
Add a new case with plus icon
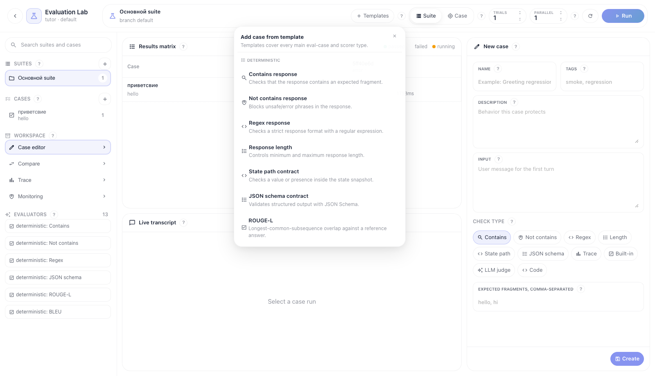(105, 99)
